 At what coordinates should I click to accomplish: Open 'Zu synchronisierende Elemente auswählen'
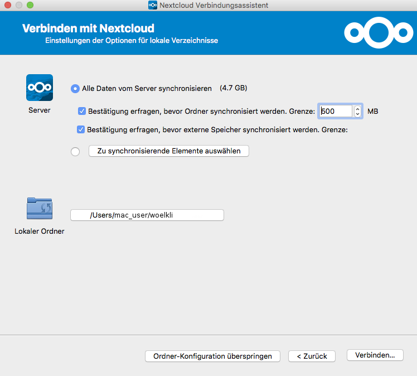[x=169, y=151]
